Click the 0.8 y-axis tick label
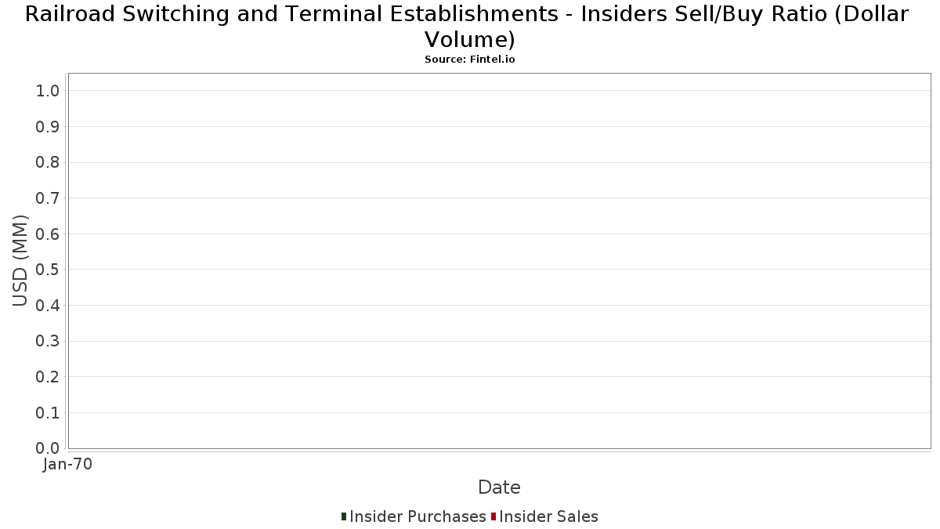The width and height of the screenshot is (940, 529). pyautogui.click(x=48, y=163)
